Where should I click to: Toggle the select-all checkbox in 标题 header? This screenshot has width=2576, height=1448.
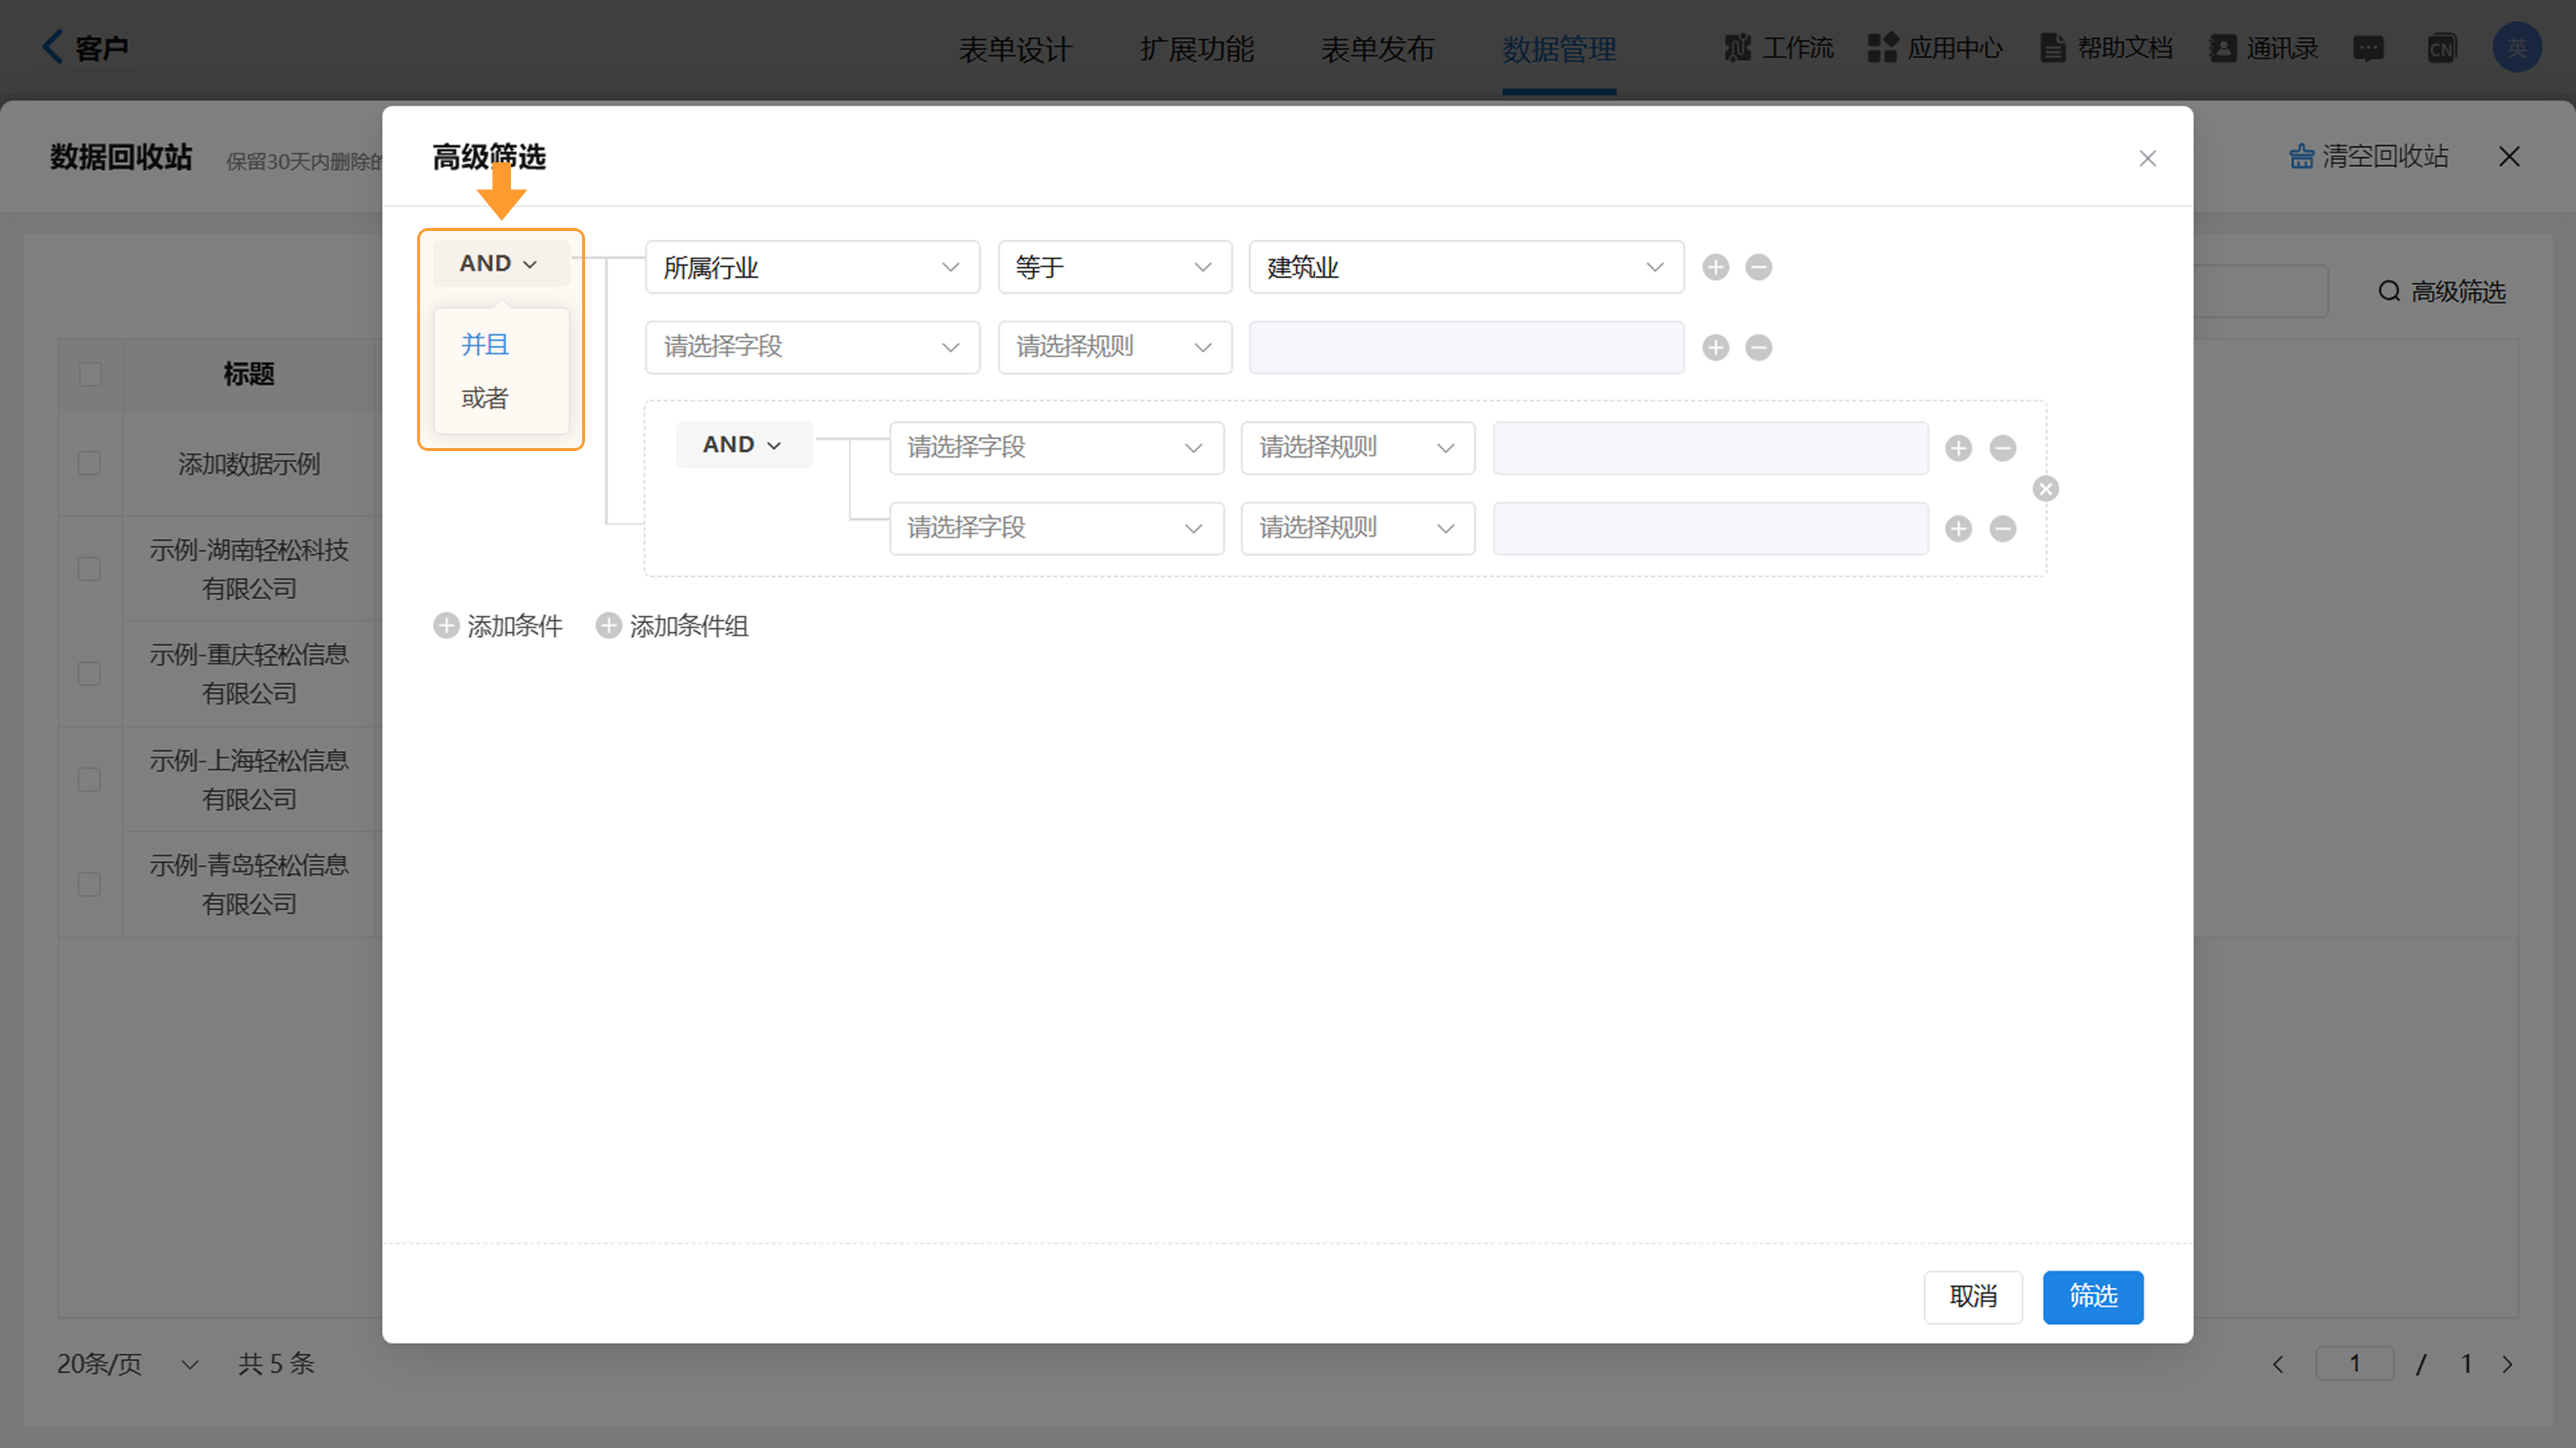[90, 374]
